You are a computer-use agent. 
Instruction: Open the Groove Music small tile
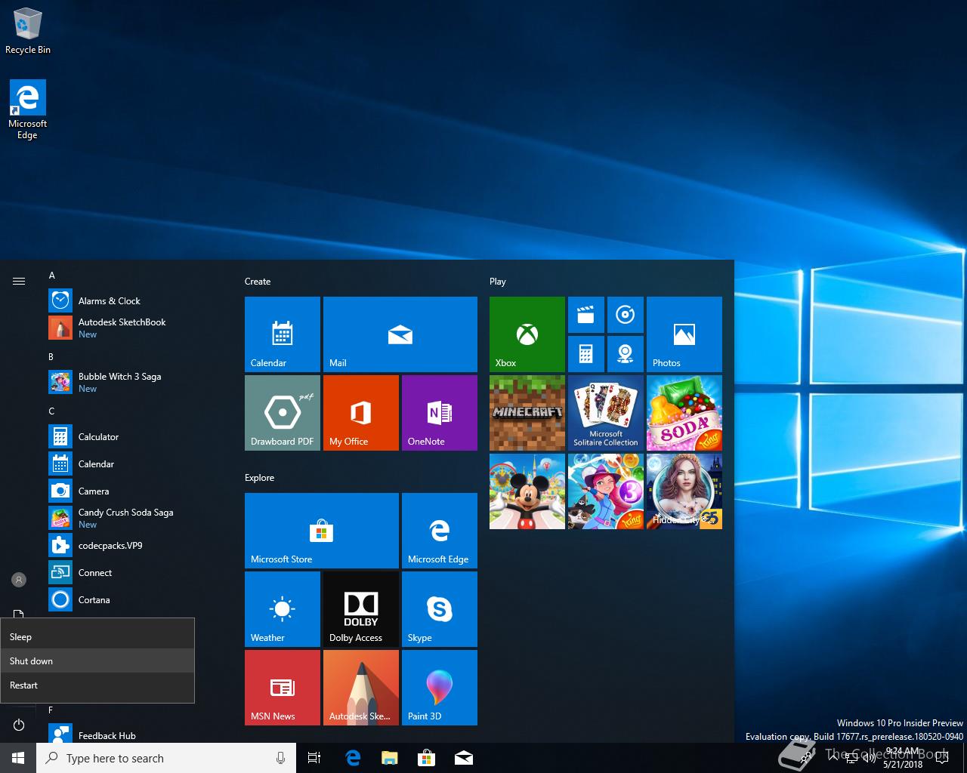[x=626, y=315]
